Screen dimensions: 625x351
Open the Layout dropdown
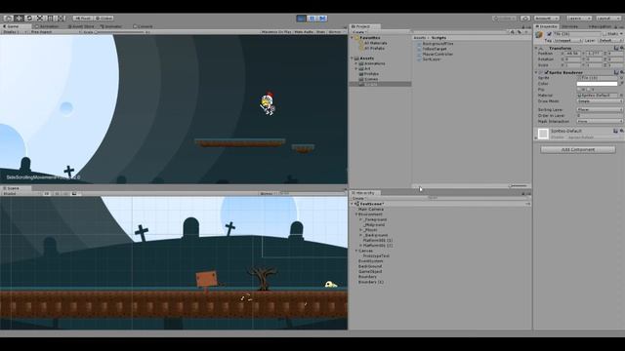pyautogui.click(x=608, y=19)
